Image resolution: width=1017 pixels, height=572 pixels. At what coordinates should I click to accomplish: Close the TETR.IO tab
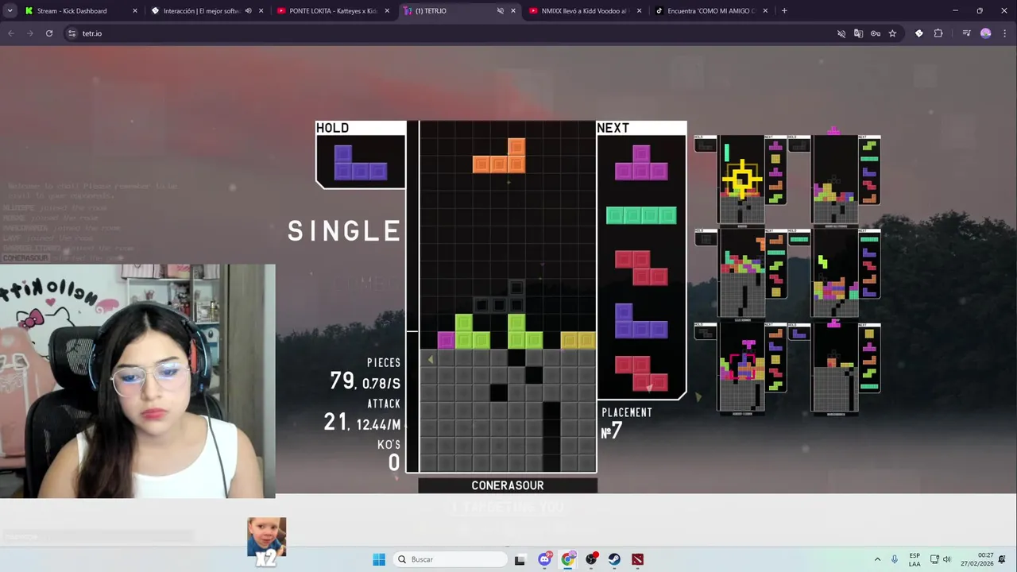(512, 11)
